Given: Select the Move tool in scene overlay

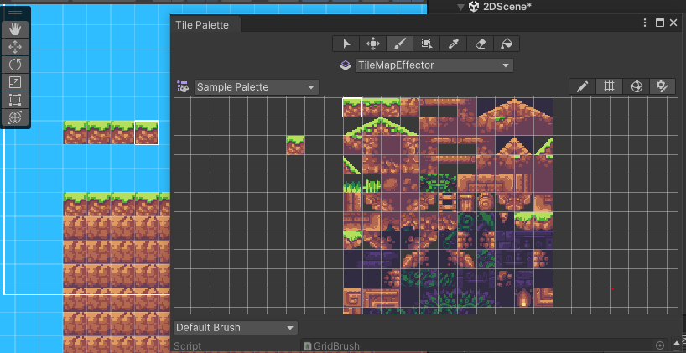Looking at the screenshot, I should [15, 47].
